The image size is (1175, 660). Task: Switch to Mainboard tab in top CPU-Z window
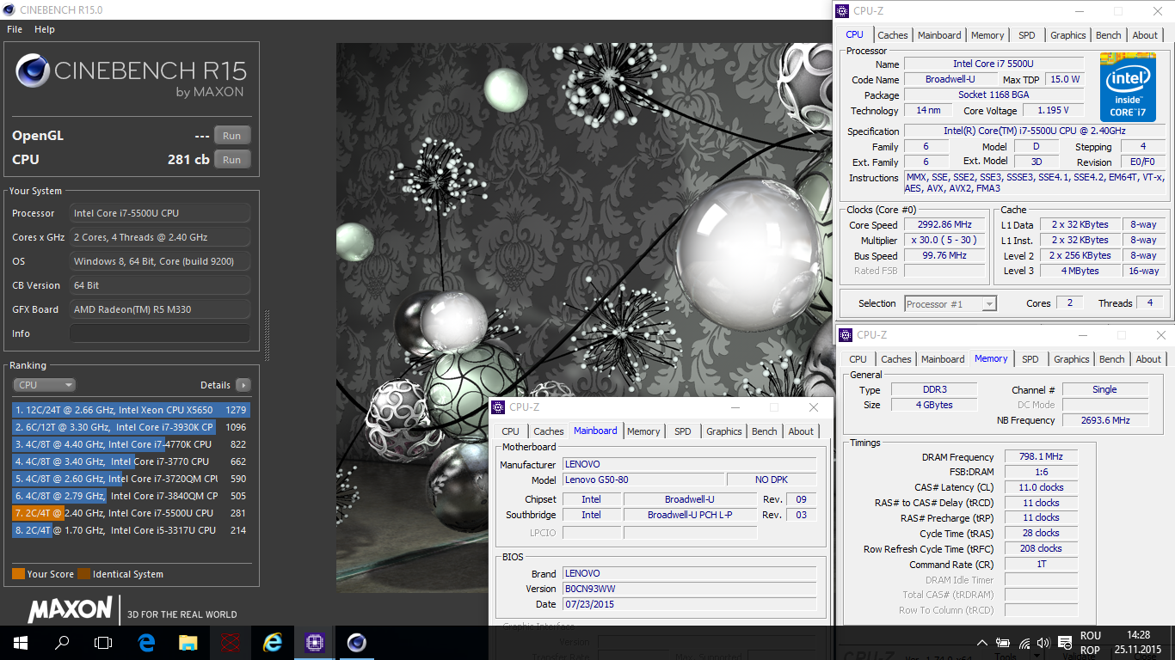[x=939, y=35]
